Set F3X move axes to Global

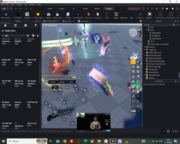[53, 82]
